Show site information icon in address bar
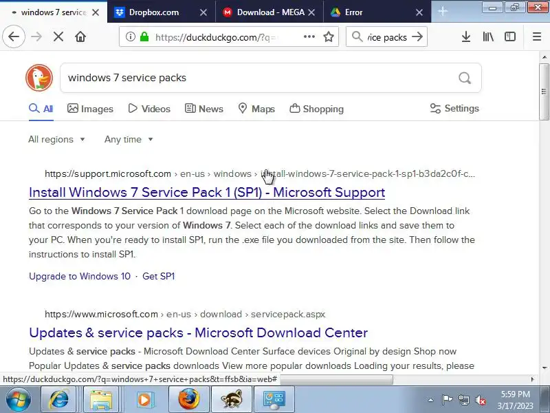 pos(130,36)
